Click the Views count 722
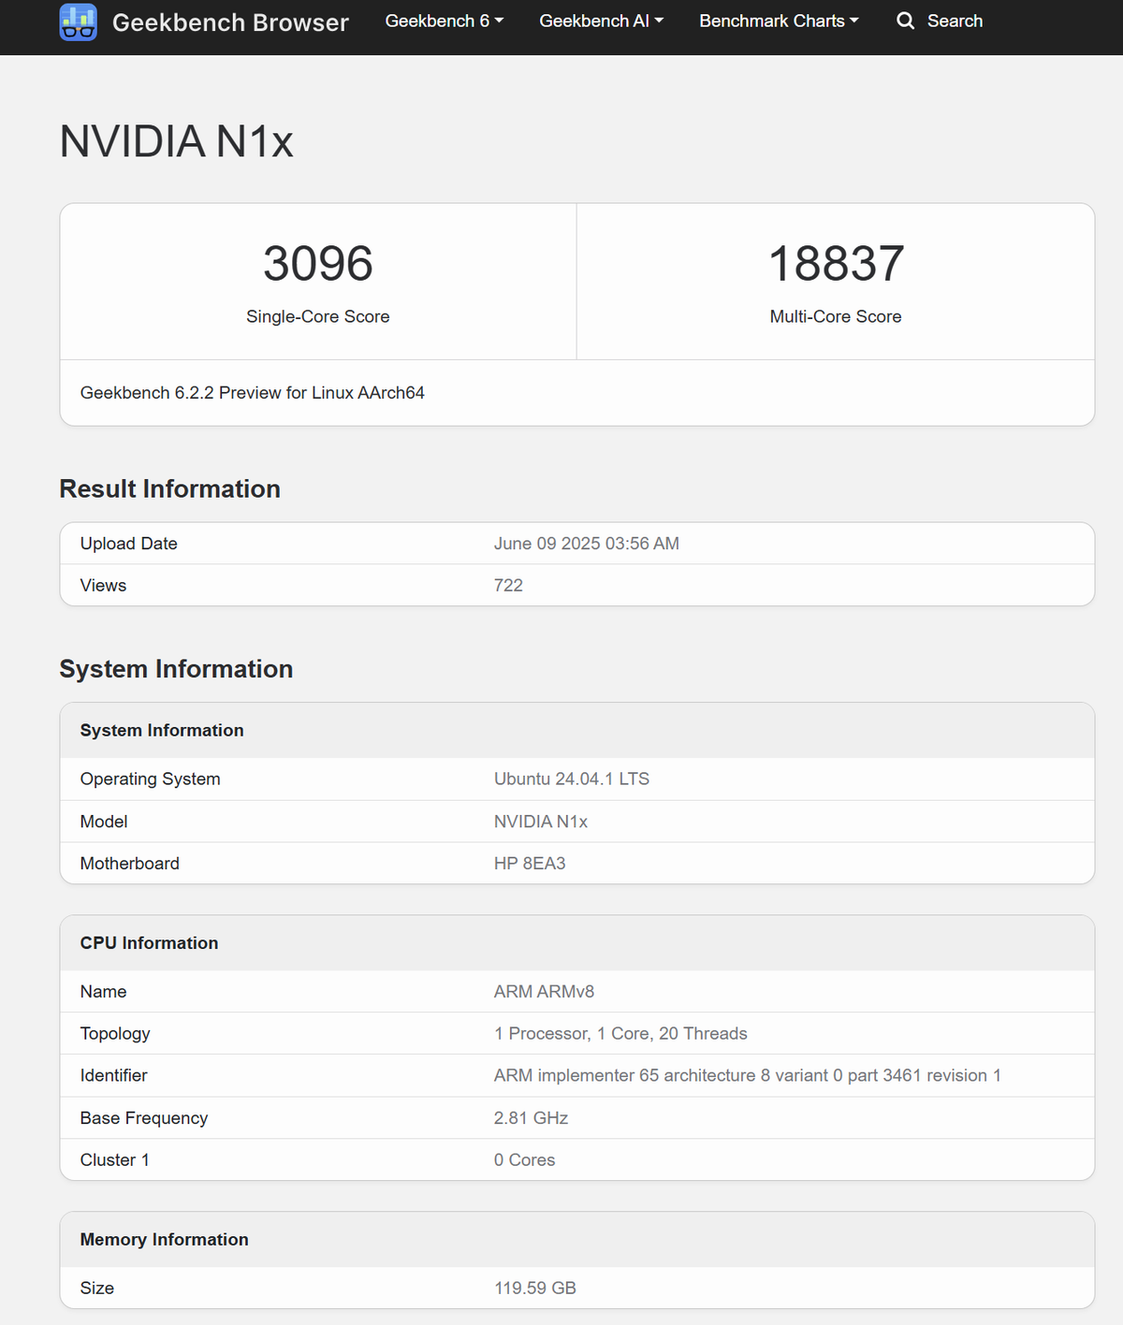1123x1325 pixels. pyautogui.click(x=508, y=585)
